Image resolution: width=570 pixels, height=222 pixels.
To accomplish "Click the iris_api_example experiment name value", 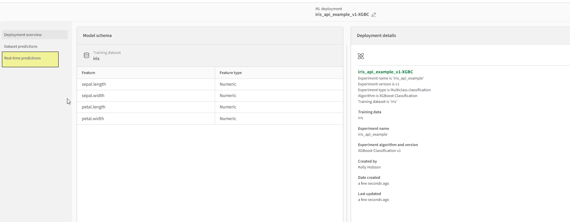I will [373, 134].
